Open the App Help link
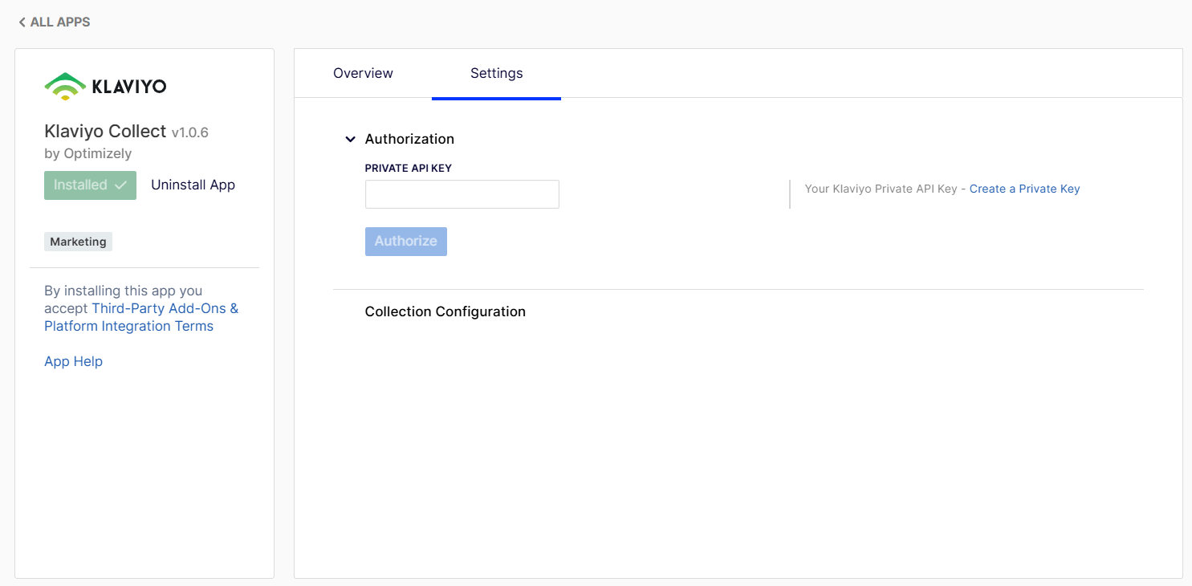This screenshot has width=1192, height=586. click(73, 361)
